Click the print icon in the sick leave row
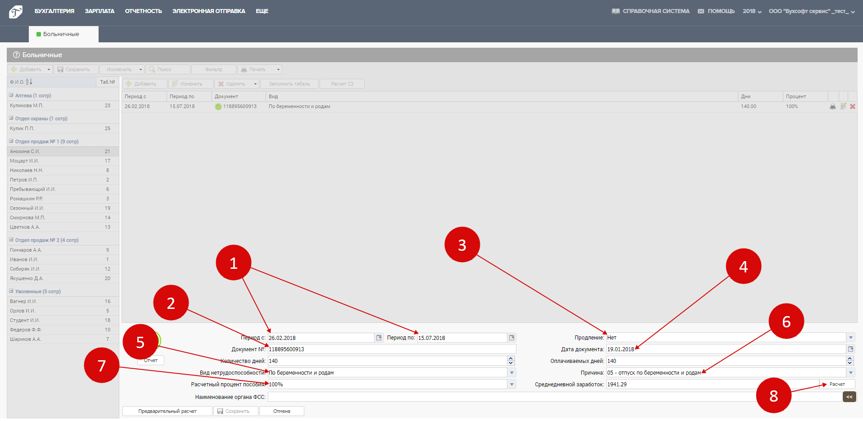Viewport: 863px width, 421px height. pyautogui.click(x=833, y=107)
